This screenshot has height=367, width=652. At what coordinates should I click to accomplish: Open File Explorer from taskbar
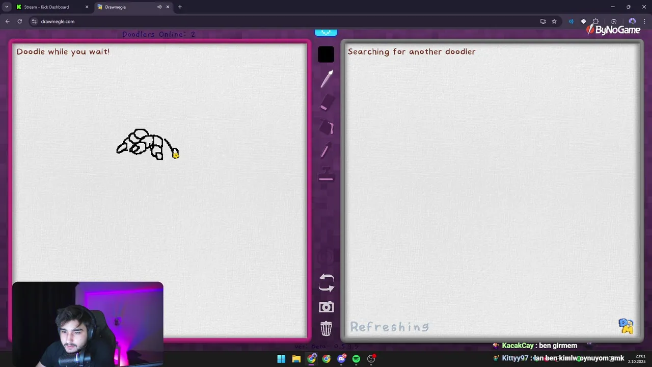296,359
